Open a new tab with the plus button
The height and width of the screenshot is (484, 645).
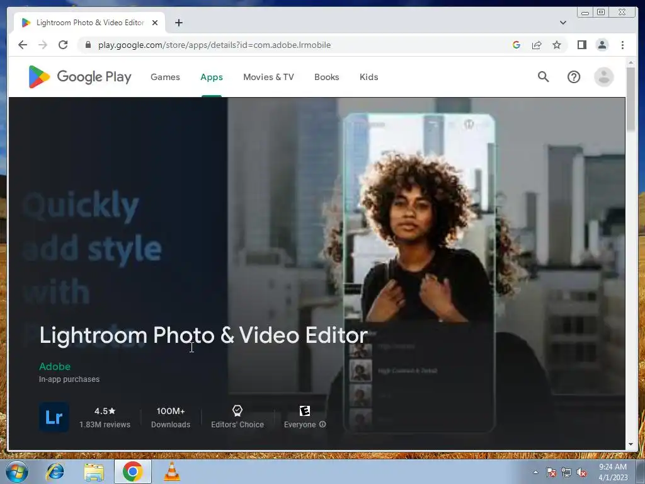tap(178, 23)
